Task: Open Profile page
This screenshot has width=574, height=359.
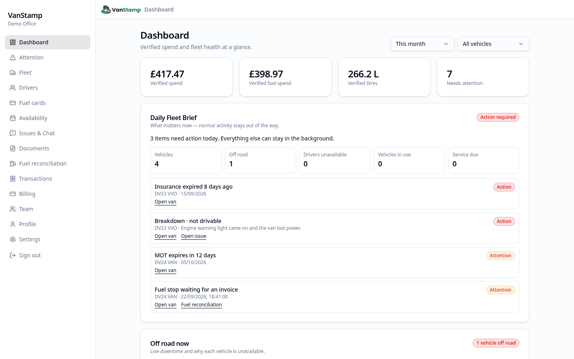Action: coord(48,224)
